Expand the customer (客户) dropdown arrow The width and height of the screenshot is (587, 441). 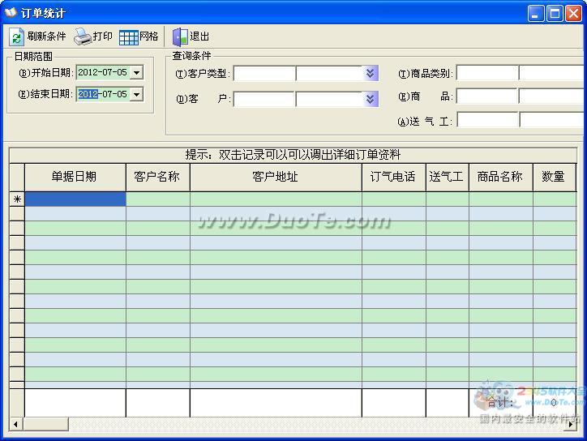pyautogui.click(x=371, y=99)
